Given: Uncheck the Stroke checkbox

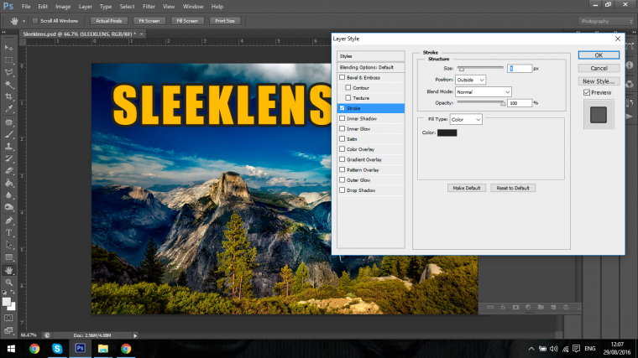Looking at the screenshot, I should click(343, 108).
